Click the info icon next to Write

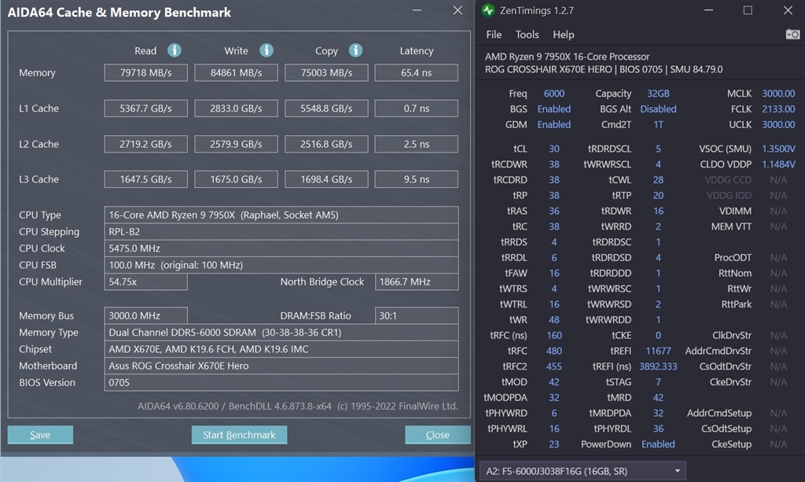point(266,50)
